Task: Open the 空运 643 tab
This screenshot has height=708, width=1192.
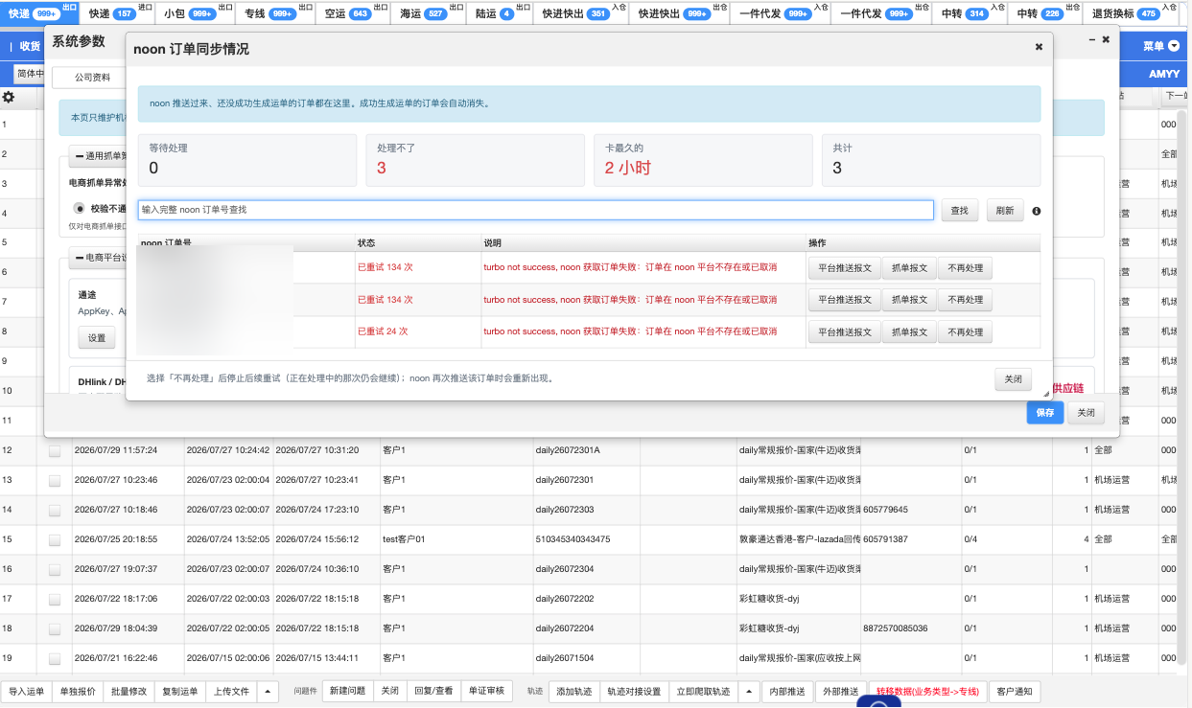Action: click(352, 13)
